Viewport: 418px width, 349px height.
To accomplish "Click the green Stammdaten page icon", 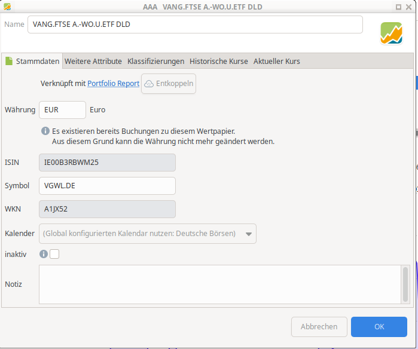I will 9,61.
